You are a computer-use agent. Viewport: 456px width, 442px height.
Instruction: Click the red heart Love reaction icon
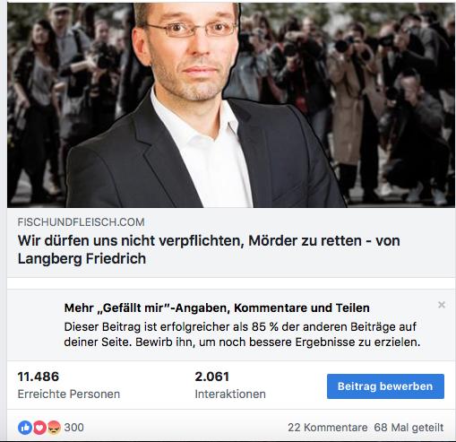click(39, 428)
